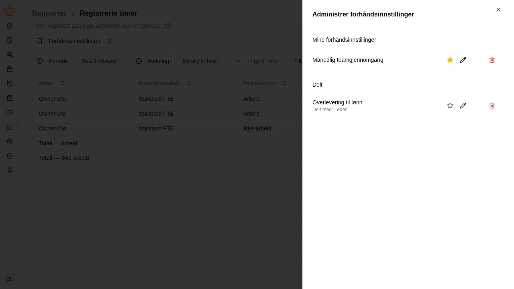Open the OL user avatar menu
Image resolution: width=514 pixels, height=289 pixels.
pyautogui.click(x=10, y=279)
